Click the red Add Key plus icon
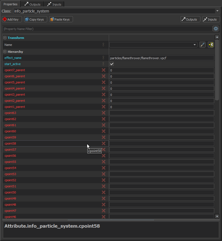Screen dimensions: 222x241 4,19
